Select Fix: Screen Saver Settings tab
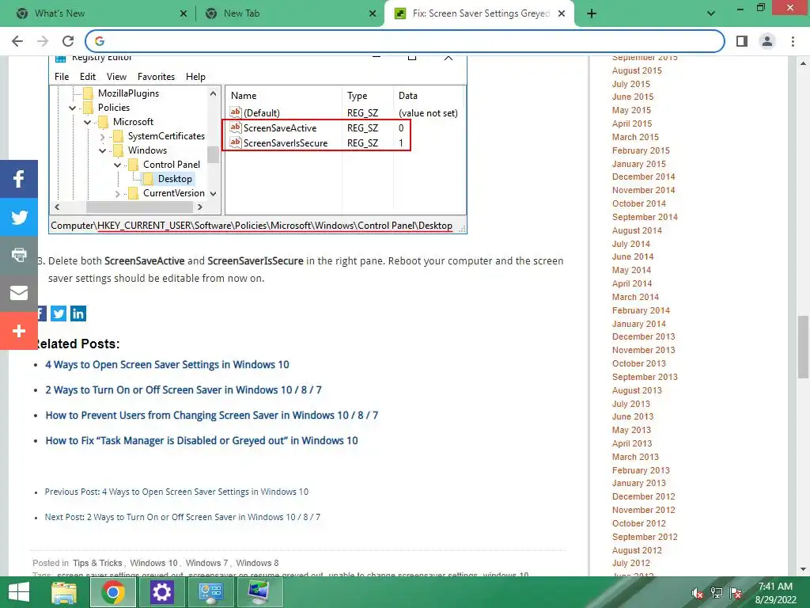This screenshot has height=608, width=810. click(479, 14)
